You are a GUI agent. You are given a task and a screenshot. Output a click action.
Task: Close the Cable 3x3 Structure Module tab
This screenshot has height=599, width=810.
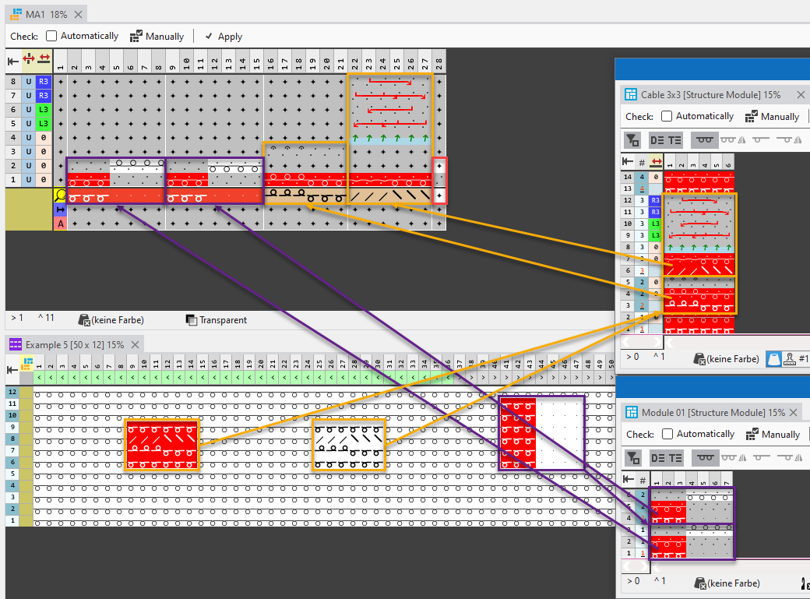click(x=801, y=94)
